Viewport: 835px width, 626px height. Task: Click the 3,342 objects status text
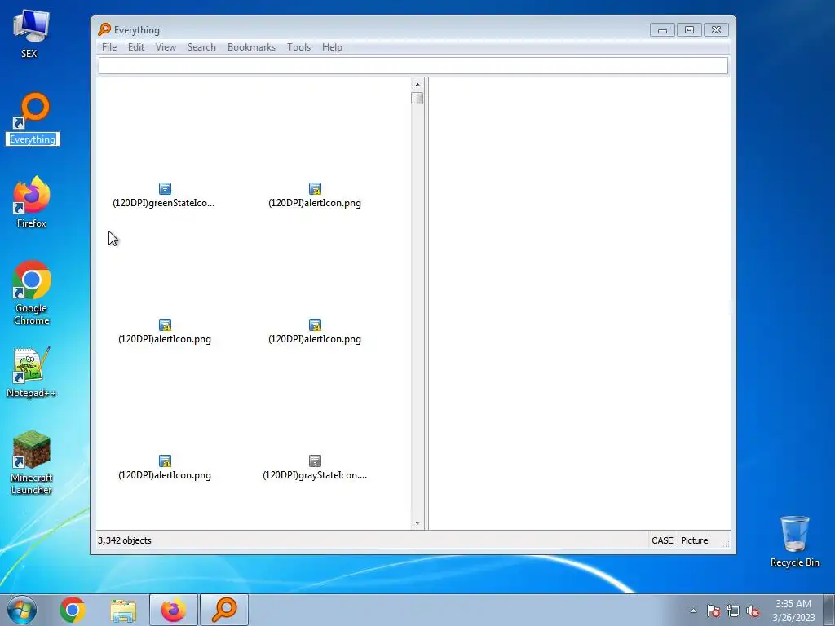(x=125, y=540)
